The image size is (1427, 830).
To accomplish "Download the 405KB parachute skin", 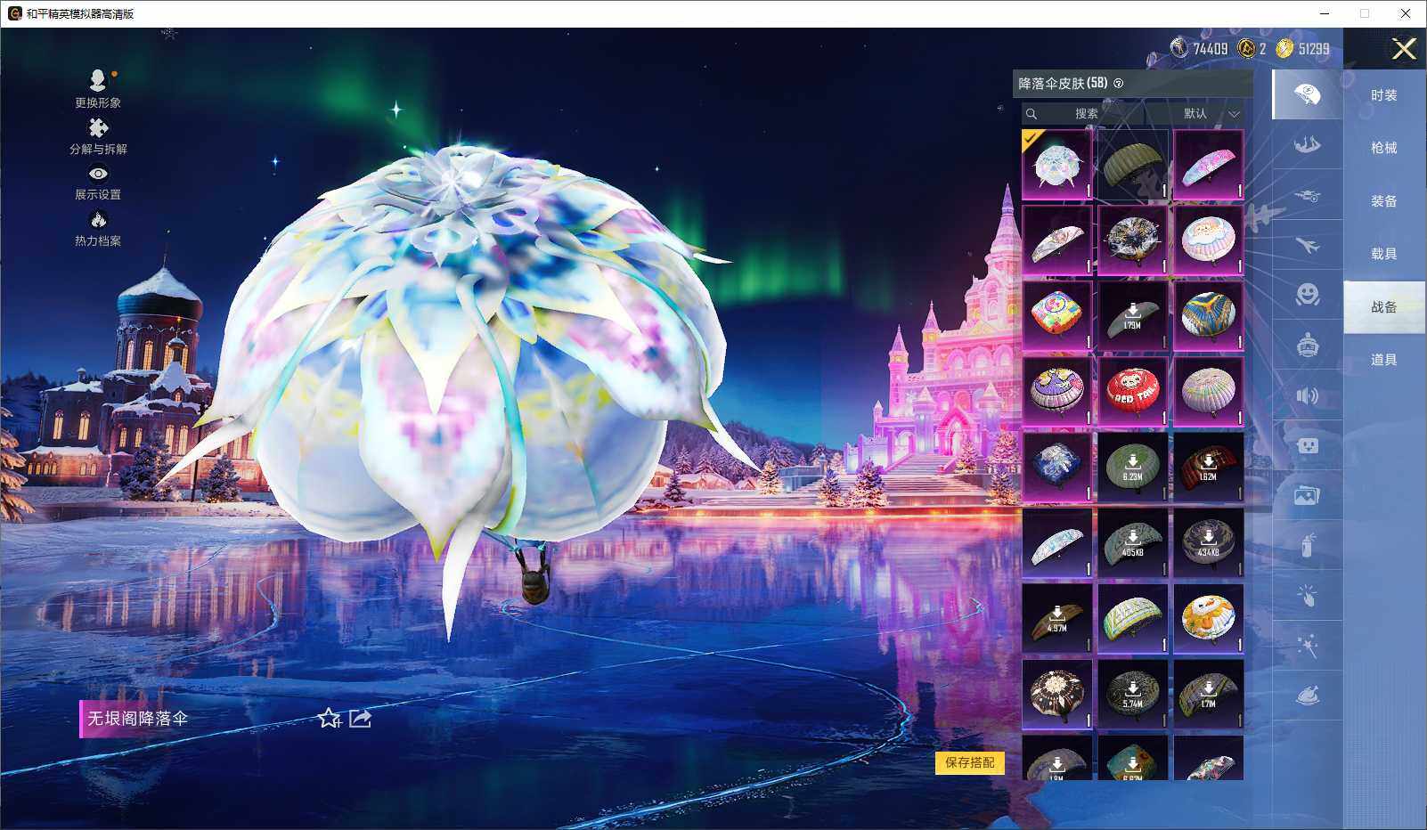I will coord(1133,543).
